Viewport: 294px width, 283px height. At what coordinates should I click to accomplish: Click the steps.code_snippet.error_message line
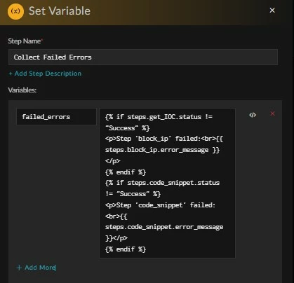tap(164, 227)
